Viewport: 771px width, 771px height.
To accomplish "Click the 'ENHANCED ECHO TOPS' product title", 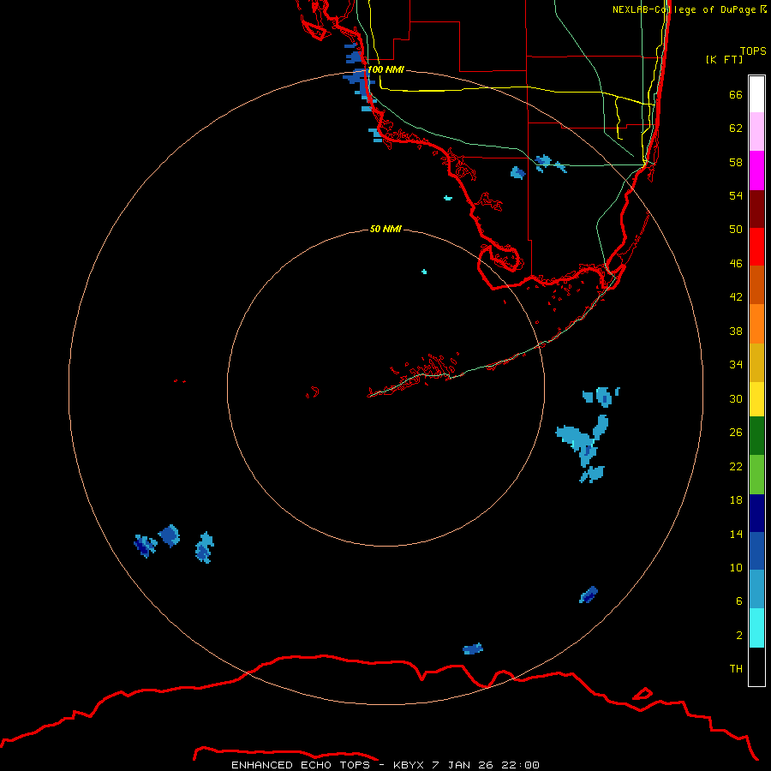I will coord(301,765).
